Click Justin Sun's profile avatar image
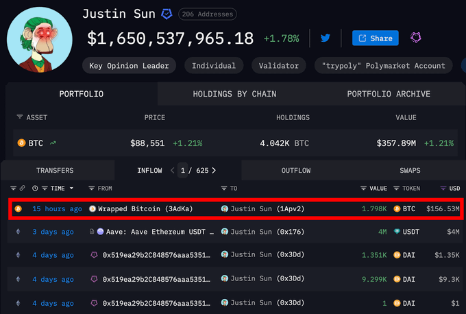 pyautogui.click(x=38, y=38)
